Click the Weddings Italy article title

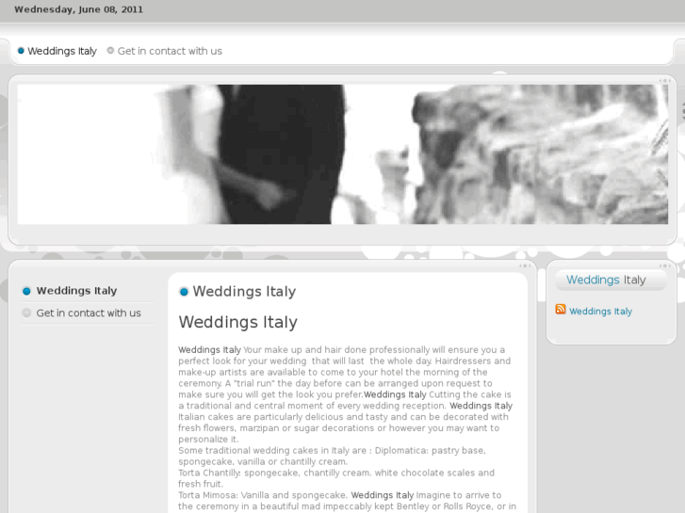click(x=244, y=291)
